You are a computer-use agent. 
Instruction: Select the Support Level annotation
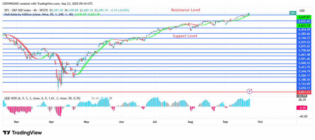tap(185, 36)
